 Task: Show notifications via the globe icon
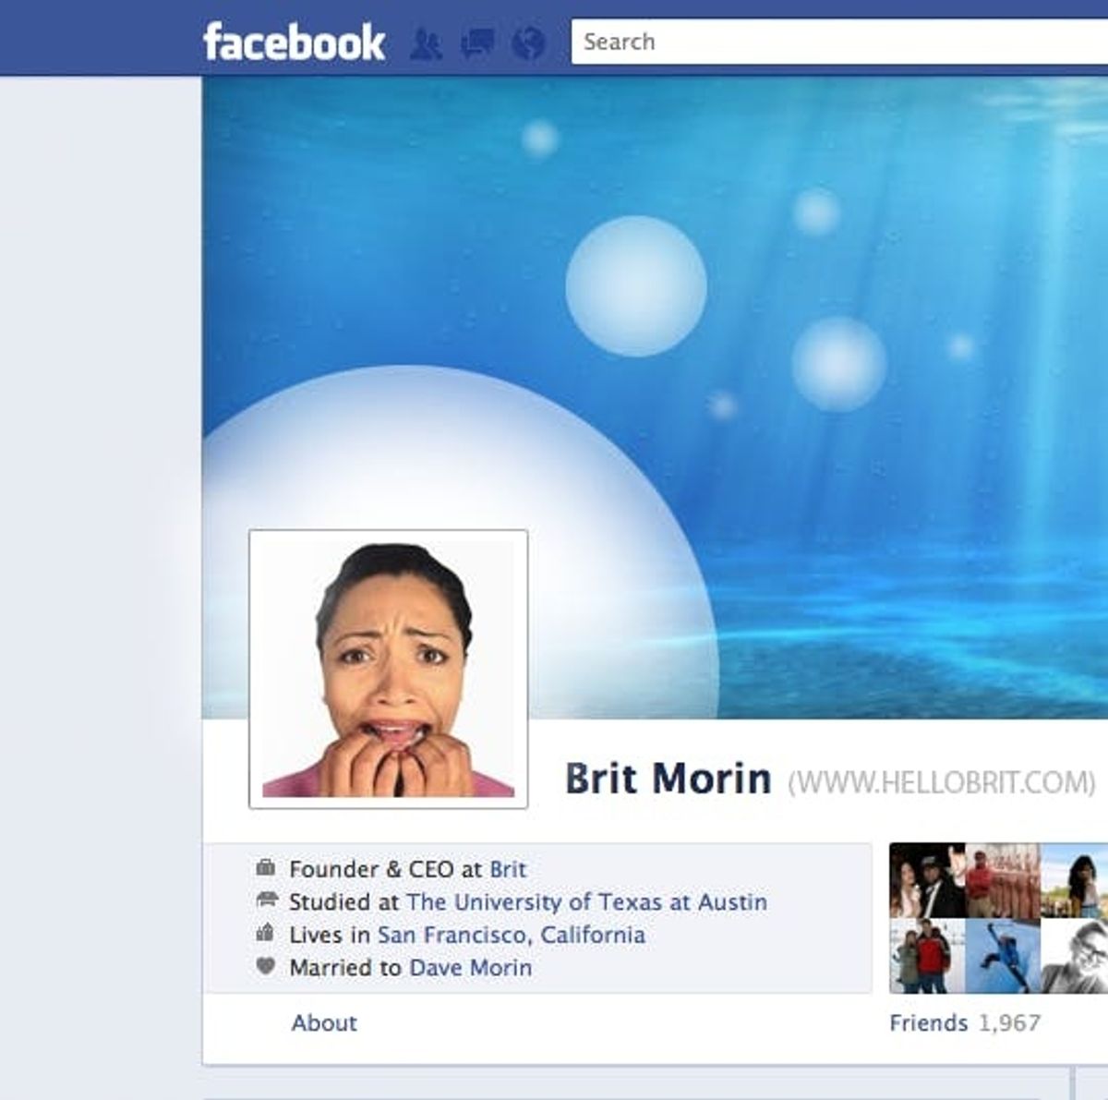point(528,43)
